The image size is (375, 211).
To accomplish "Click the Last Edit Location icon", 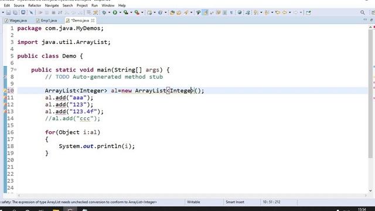I will click(x=278, y=12).
